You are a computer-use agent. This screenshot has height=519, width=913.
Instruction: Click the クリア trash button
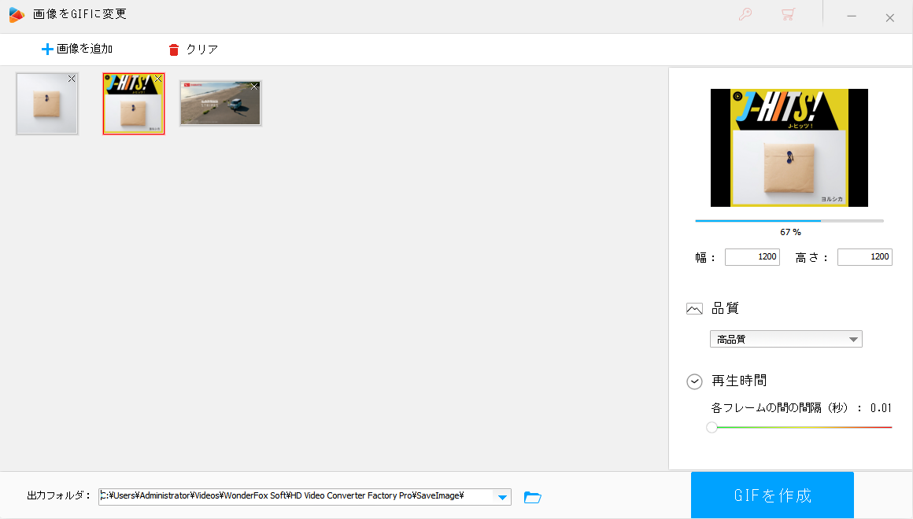(x=193, y=49)
